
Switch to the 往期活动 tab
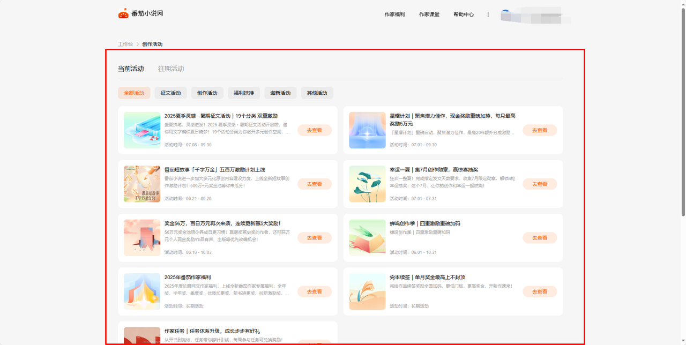pos(171,69)
